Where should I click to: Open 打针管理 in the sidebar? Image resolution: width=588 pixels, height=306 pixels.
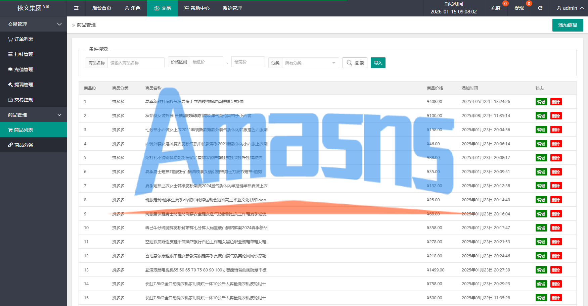point(33,54)
